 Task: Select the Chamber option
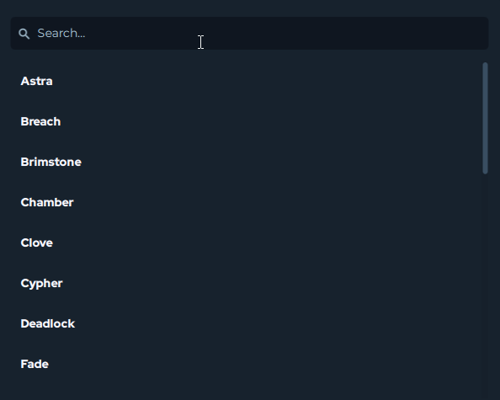(47, 202)
